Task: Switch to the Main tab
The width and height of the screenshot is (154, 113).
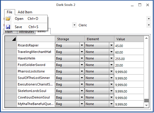Action: point(10,32)
